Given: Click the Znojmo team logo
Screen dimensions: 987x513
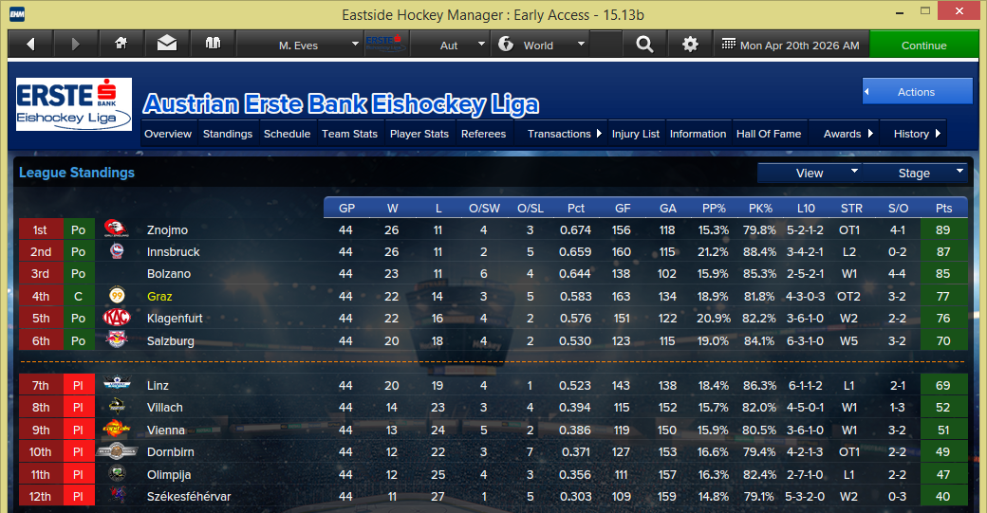Looking at the screenshot, I should 117,229.
